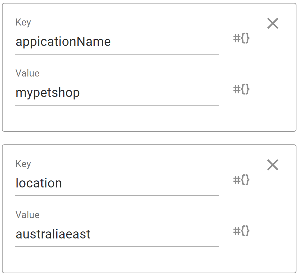
Task: Click the Key label above appicationName
Action: pyautogui.click(x=23, y=22)
